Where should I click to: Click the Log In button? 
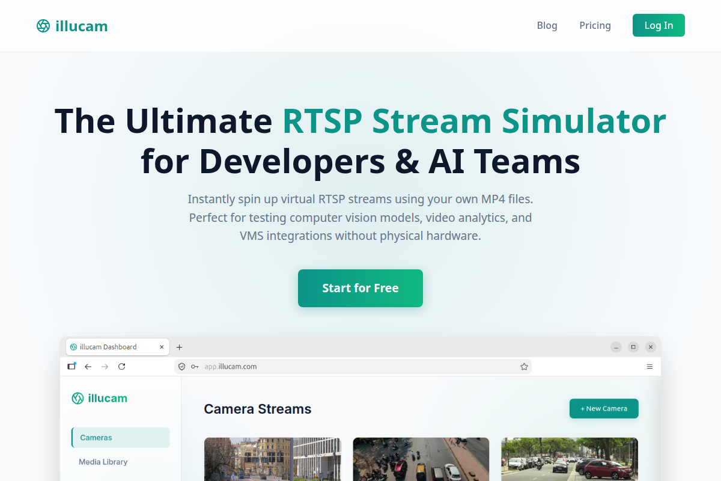[659, 25]
